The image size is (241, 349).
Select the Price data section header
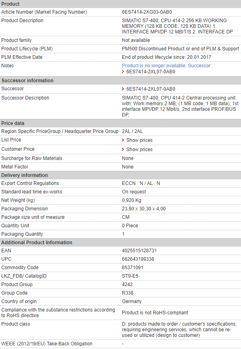[x=120, y=123]
